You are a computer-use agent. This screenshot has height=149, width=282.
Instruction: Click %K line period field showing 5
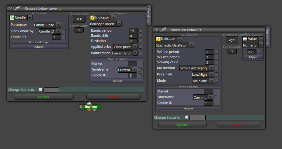209,52
